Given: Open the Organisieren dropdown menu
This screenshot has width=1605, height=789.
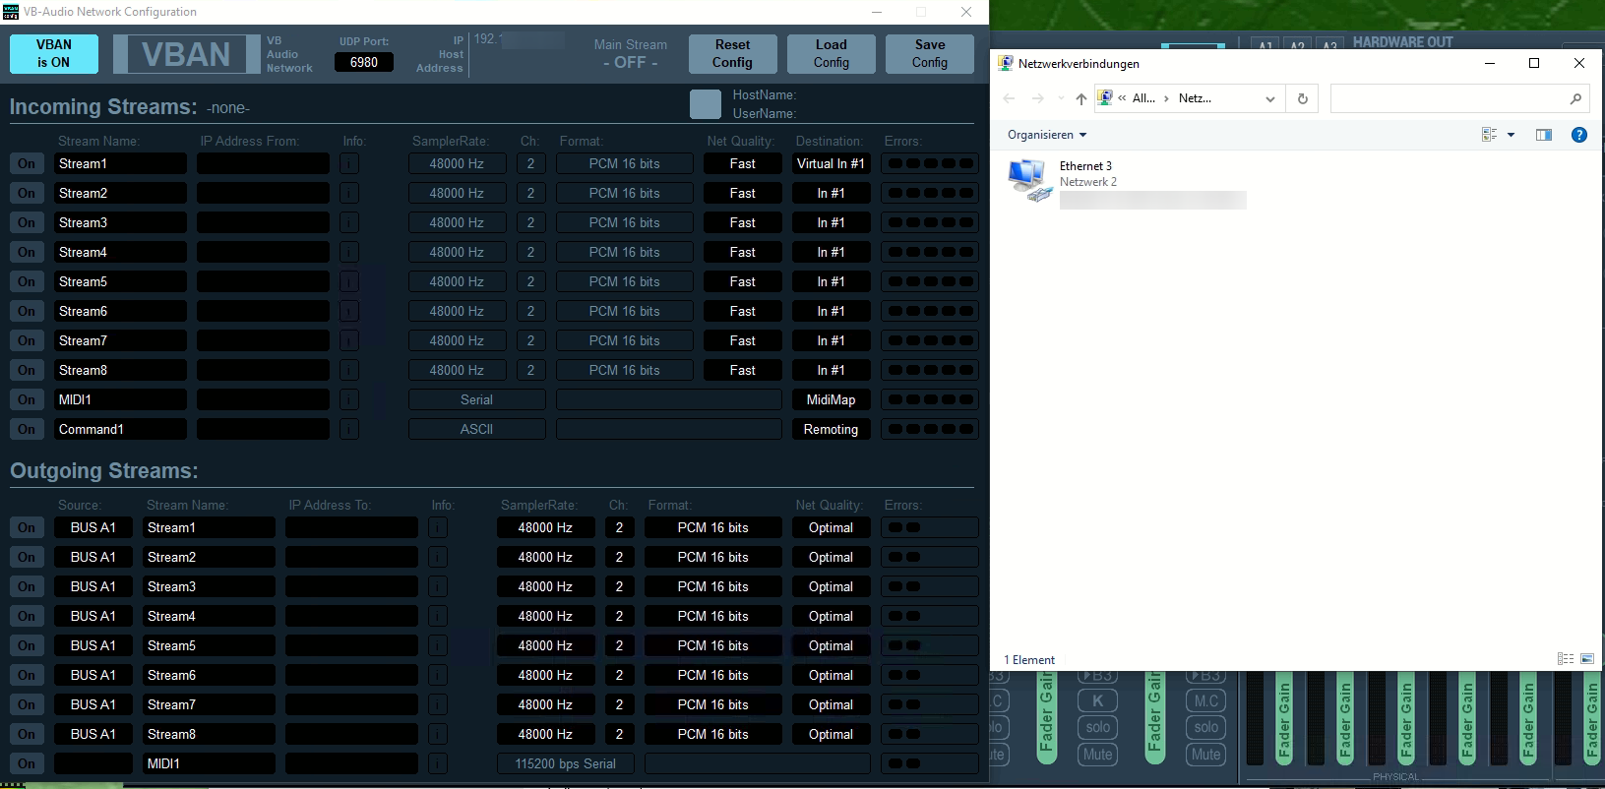Looking at the screenshot, I should (x=1047, y=135).
